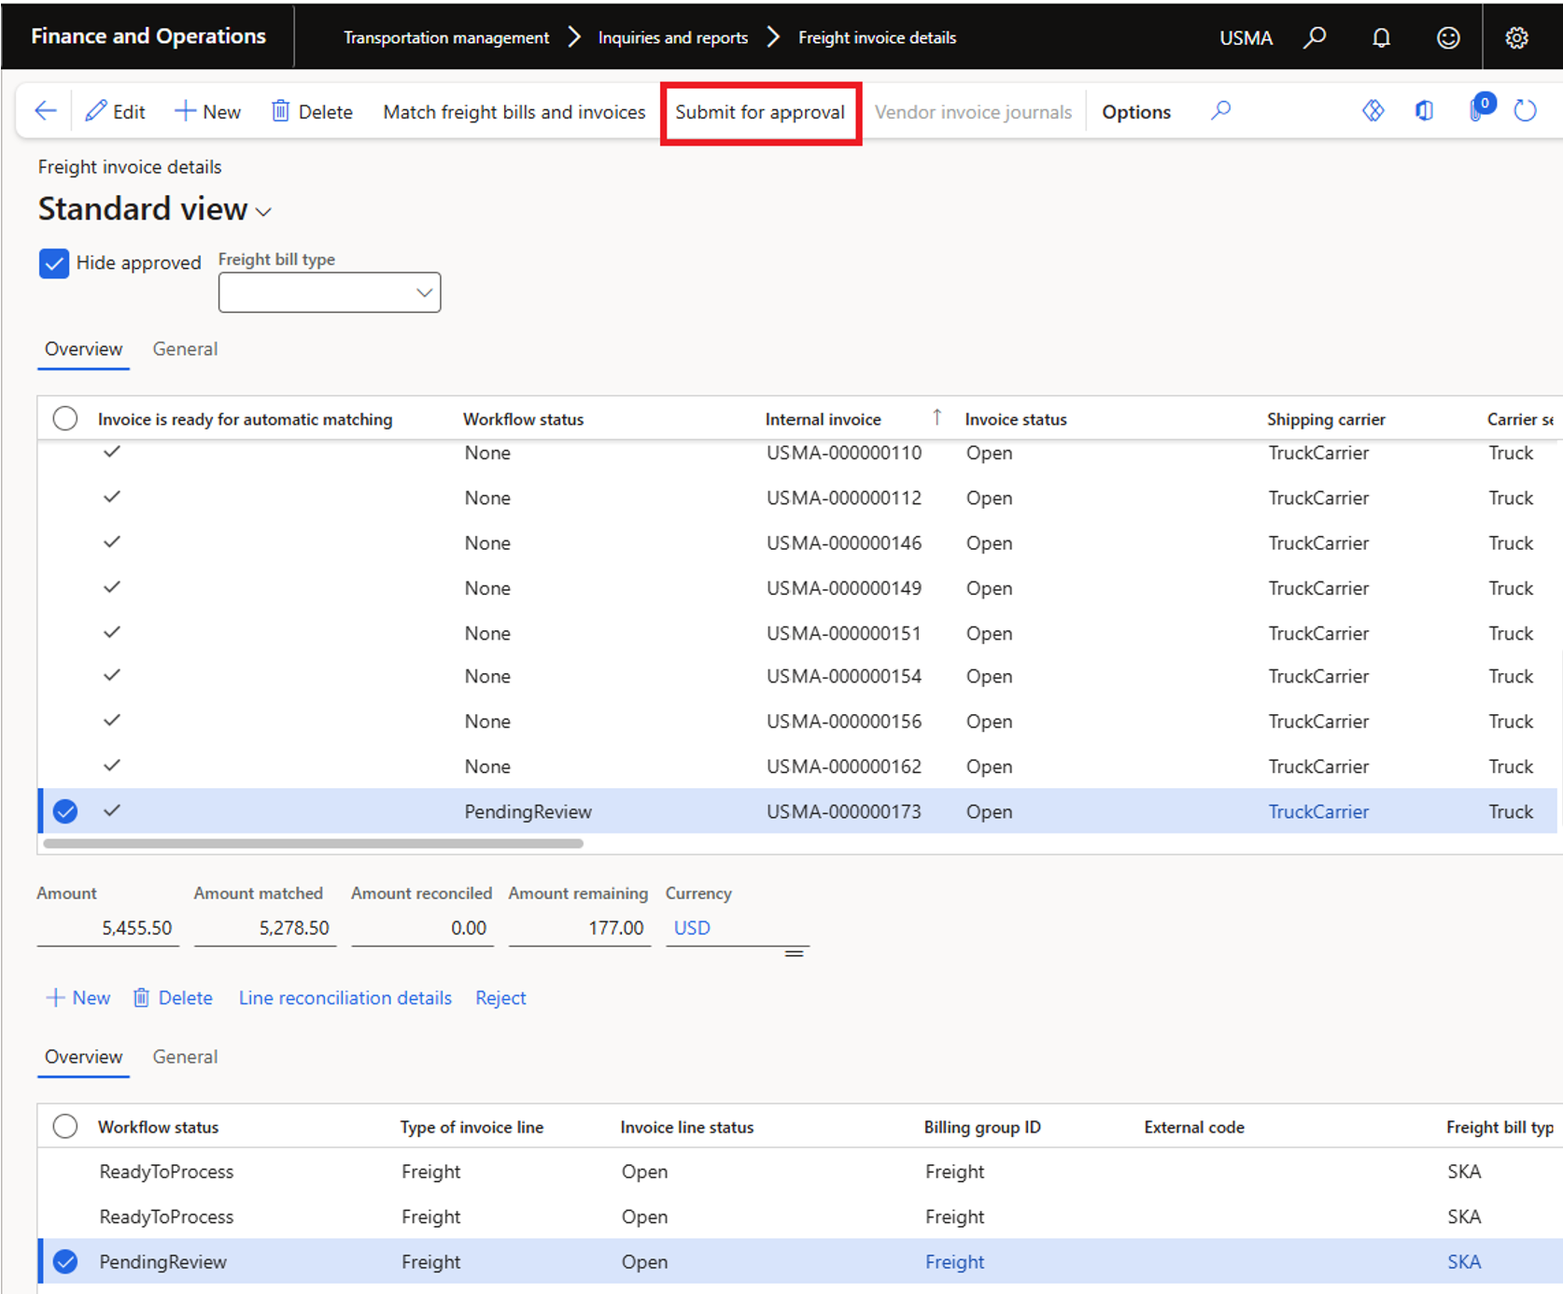Open Line reconciliation details
Screen dimensions: 1563x1294
[x=345, y=998]
